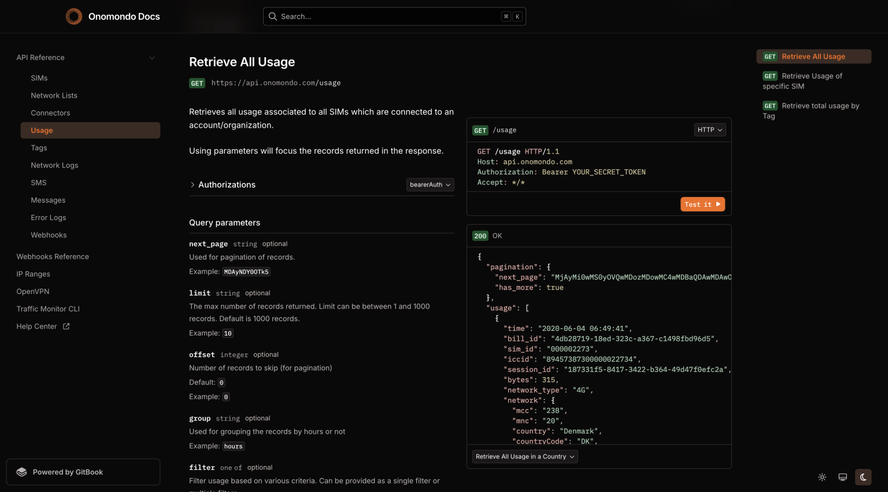Collapse the API Reference section chevron
Viewport: 888px width, 492px height.
pyautogui.click(x=152, y=57)
